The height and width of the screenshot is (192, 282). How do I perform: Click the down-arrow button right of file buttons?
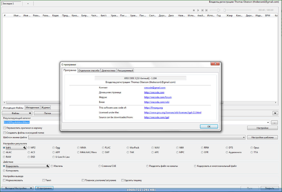(275, 113)
